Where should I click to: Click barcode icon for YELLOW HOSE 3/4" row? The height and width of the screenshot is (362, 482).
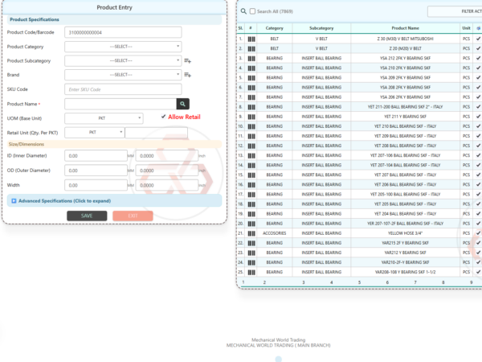tap(251, 233)
